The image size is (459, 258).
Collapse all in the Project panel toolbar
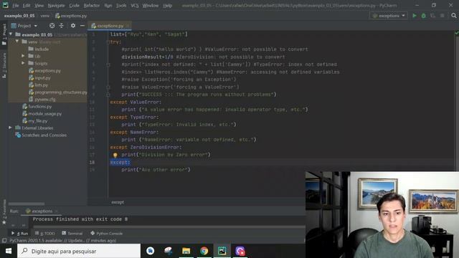click(x=61, y=26)
